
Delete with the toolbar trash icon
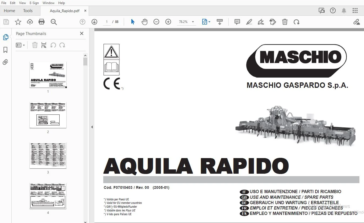(x=285, y=22)
